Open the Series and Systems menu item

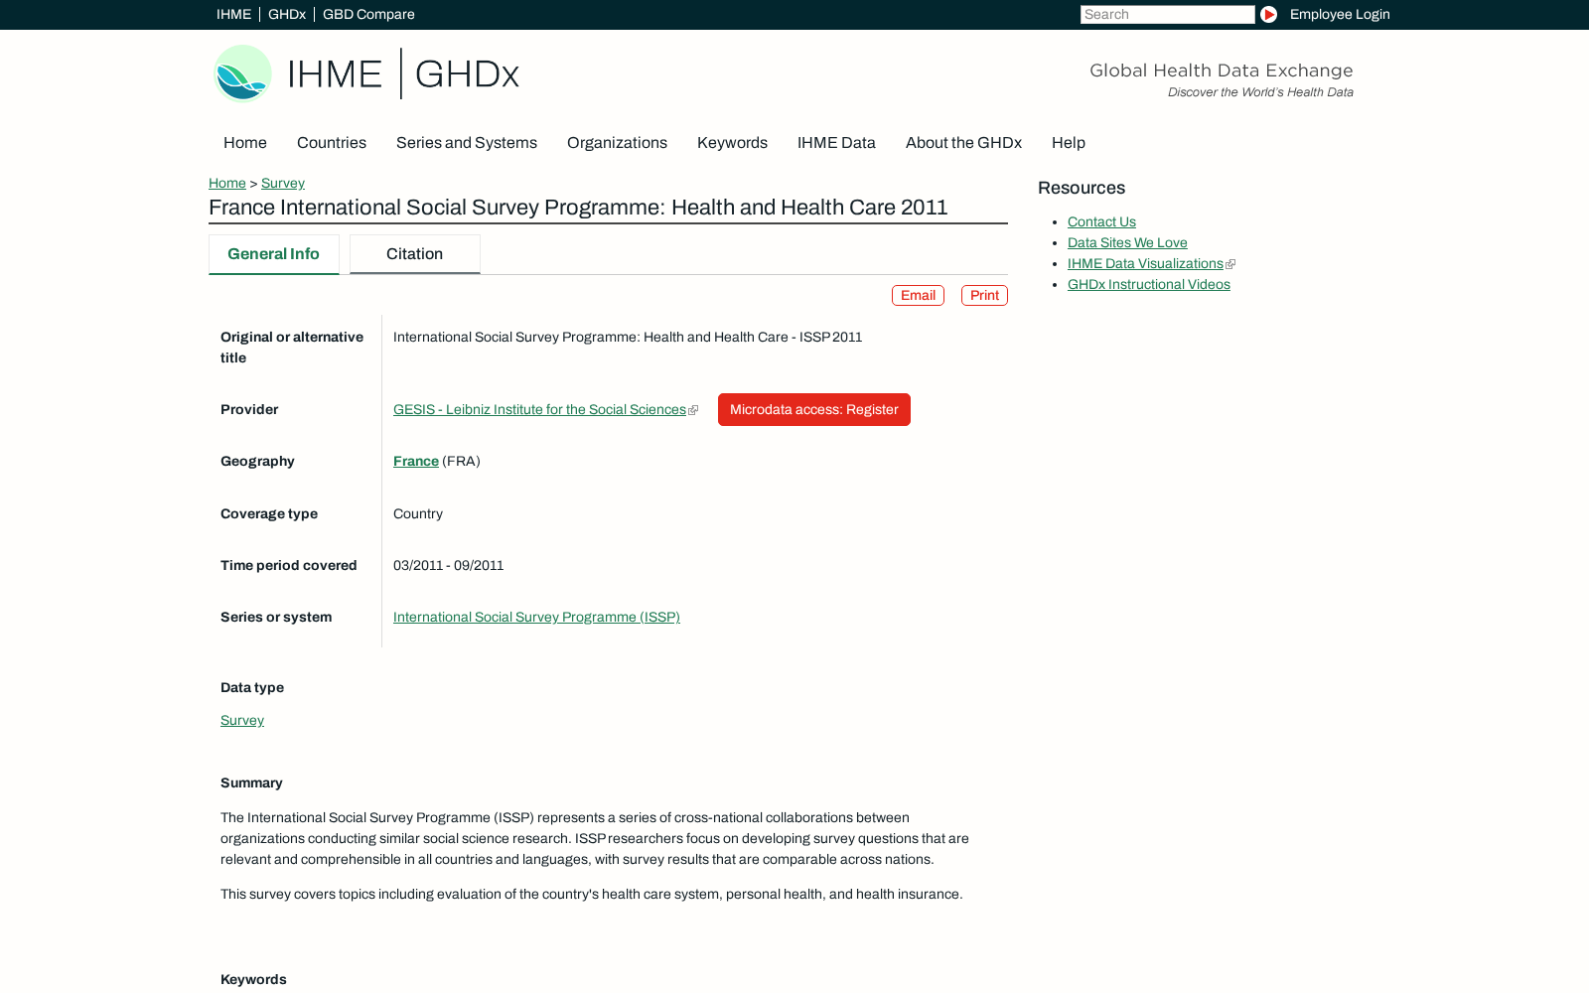coord(467,143)
